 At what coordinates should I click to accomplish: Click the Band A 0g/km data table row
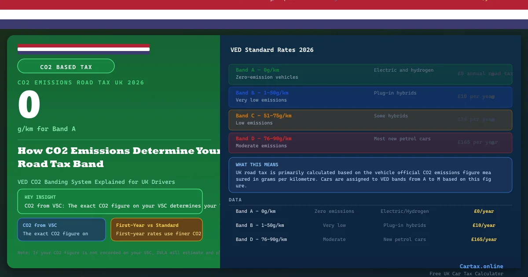click(370, 211)
